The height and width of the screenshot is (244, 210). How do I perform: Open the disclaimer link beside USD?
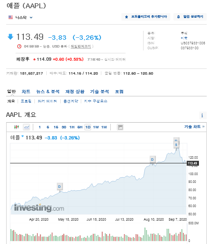click(81, 46)
